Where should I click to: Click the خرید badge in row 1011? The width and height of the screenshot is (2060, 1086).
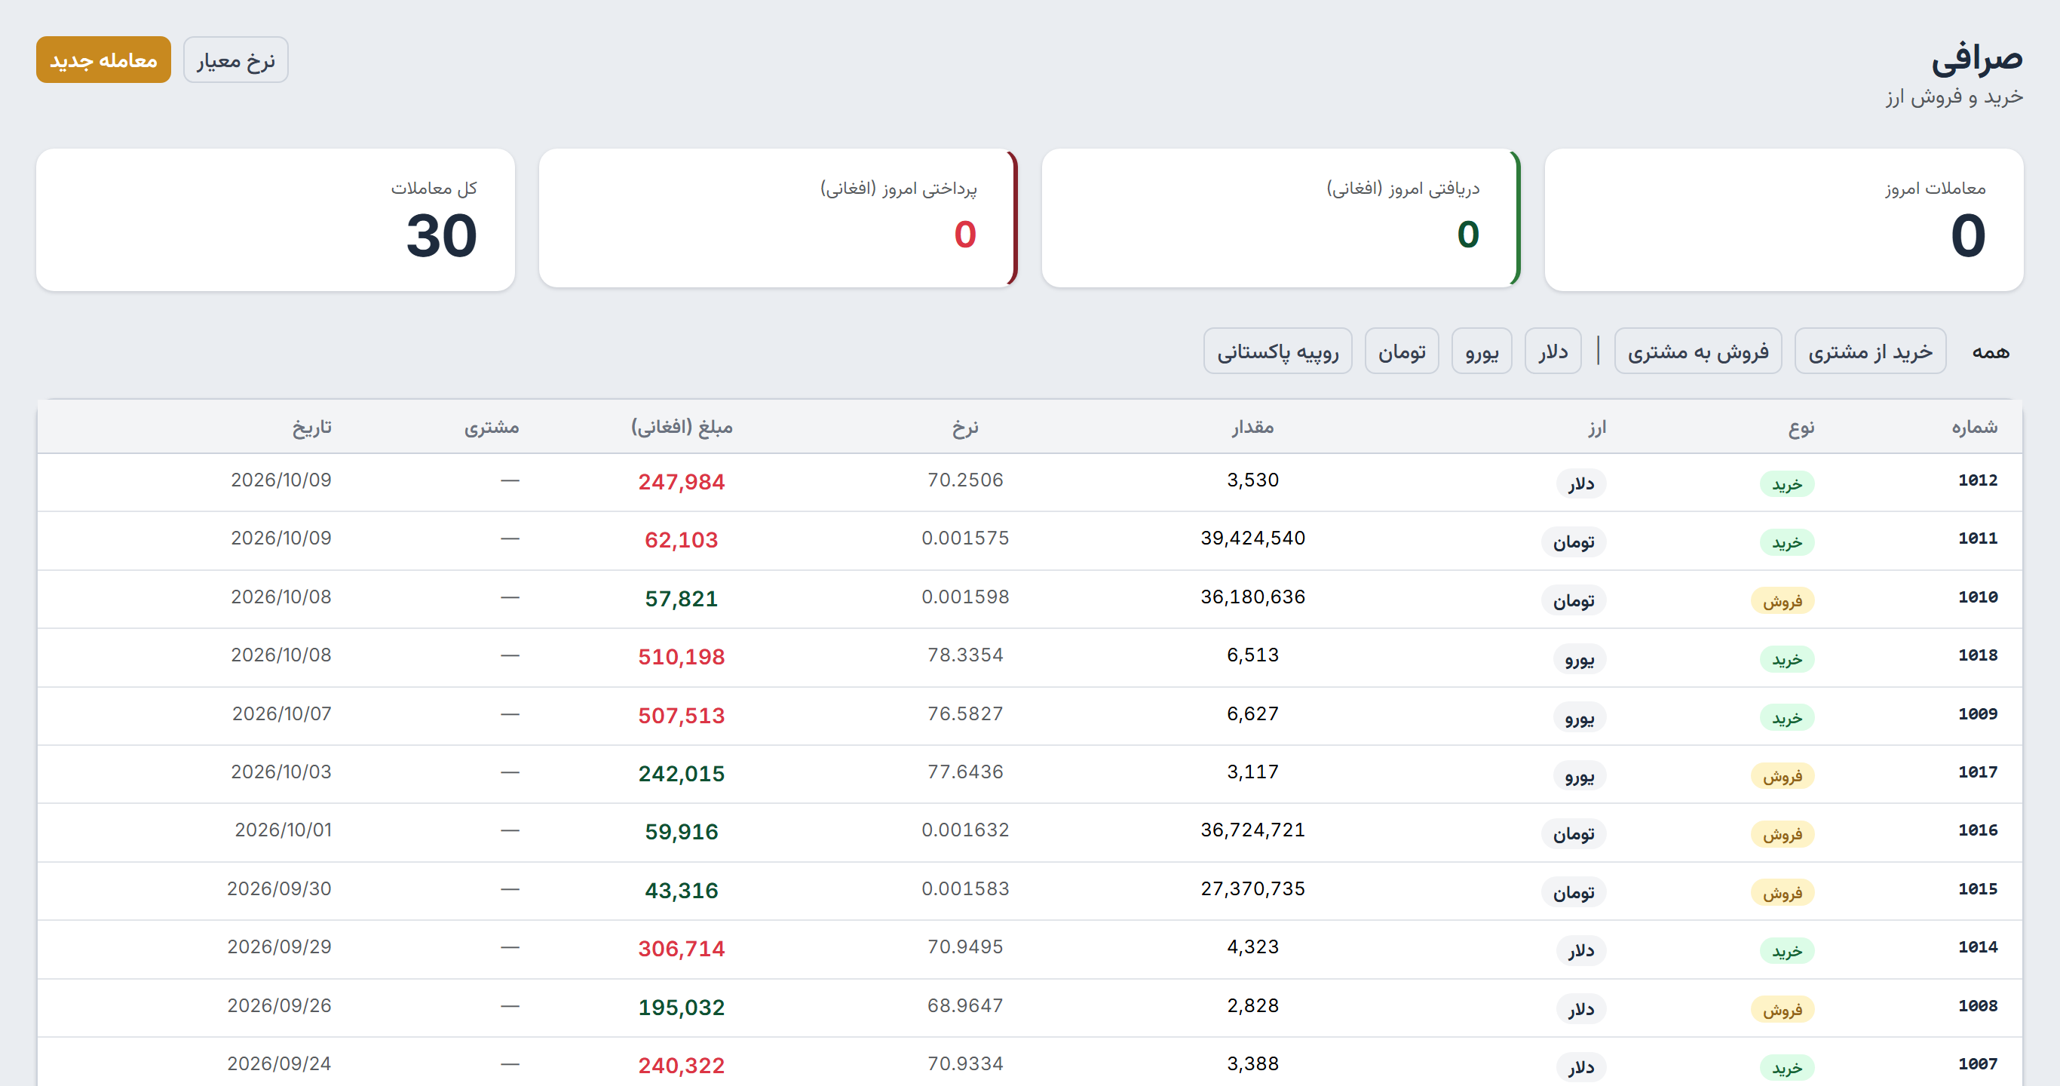[x=1786, y=542]
